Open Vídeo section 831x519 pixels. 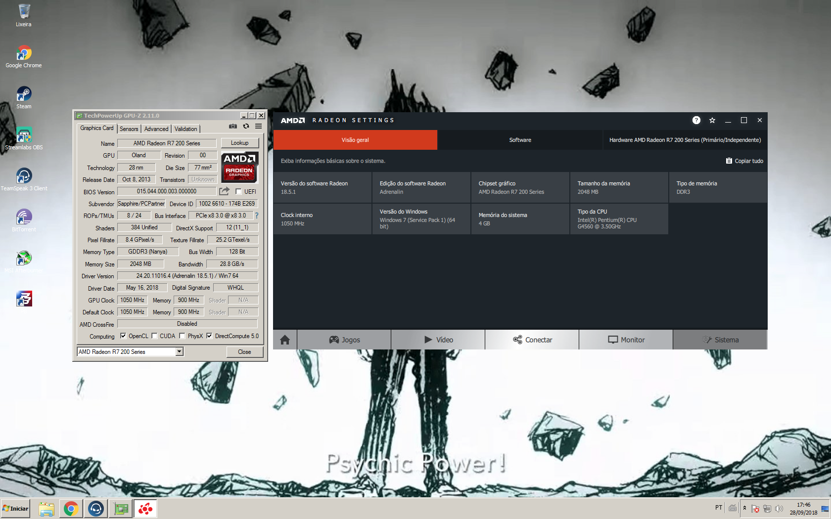pos(438,340)
